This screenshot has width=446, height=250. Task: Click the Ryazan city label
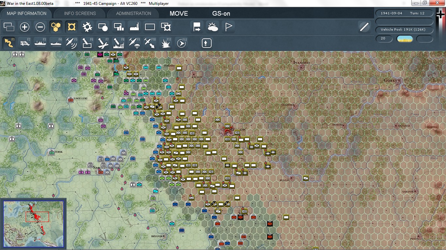pyautogui.click(x=284, y=180)
